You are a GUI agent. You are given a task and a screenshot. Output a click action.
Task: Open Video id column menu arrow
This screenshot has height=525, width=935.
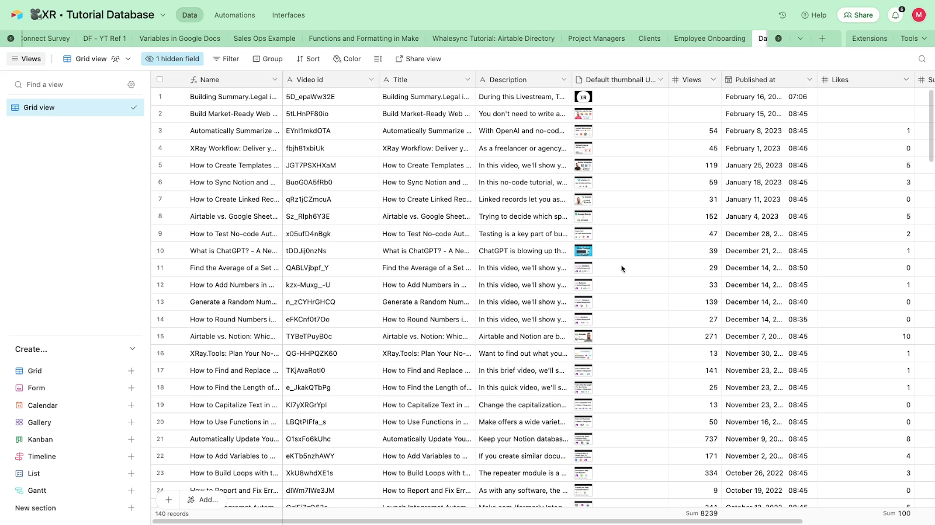point(371,80)
